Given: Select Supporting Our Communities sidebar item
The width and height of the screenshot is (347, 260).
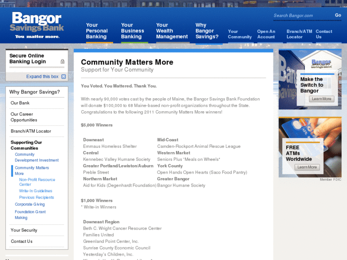Looking at the screenshot, I should point(26,145).
